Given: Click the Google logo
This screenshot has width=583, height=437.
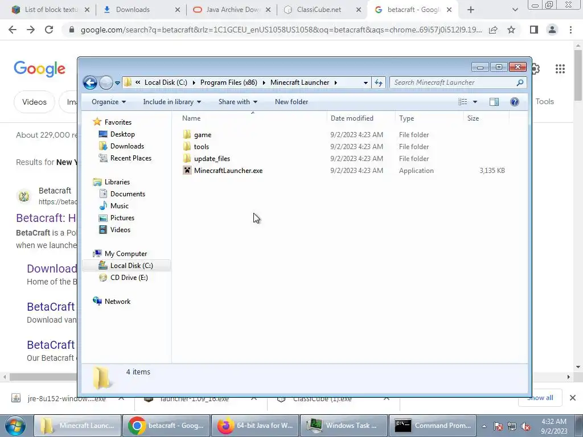Looking at the screenshot, I should click(x=39, y=69).
